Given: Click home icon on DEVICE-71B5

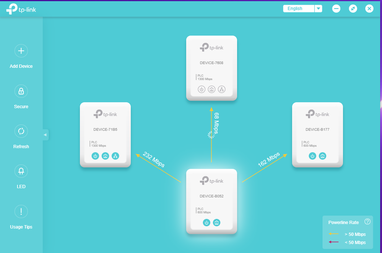Looking at the screenshot, I should tap(105, 156).
